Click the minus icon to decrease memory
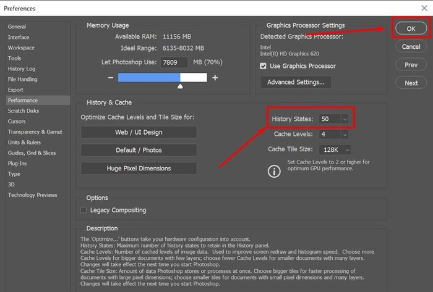Screen dimensions: 433x292 (x=111, y=78)
